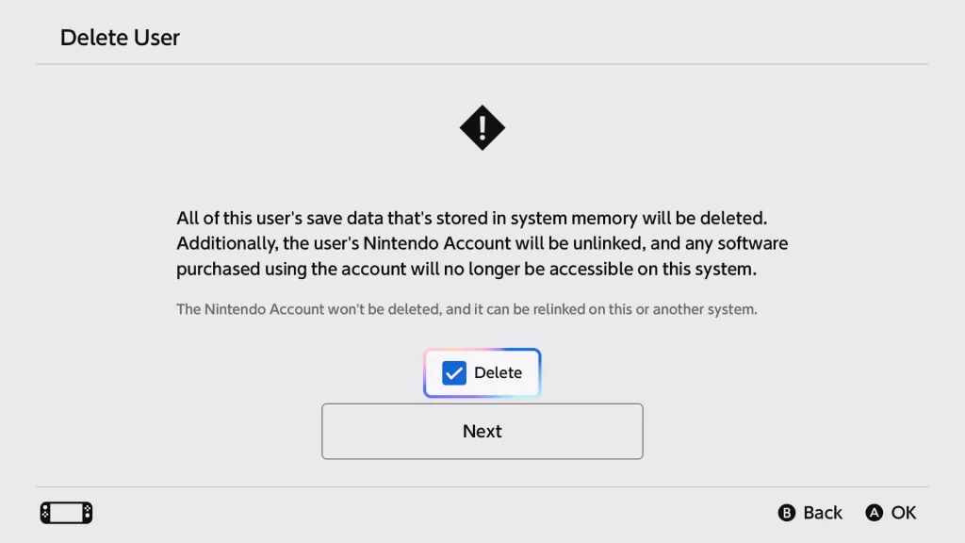Screen dimensions: 965x543
Task: Go Back using the footer label
Action: (822, 513)
